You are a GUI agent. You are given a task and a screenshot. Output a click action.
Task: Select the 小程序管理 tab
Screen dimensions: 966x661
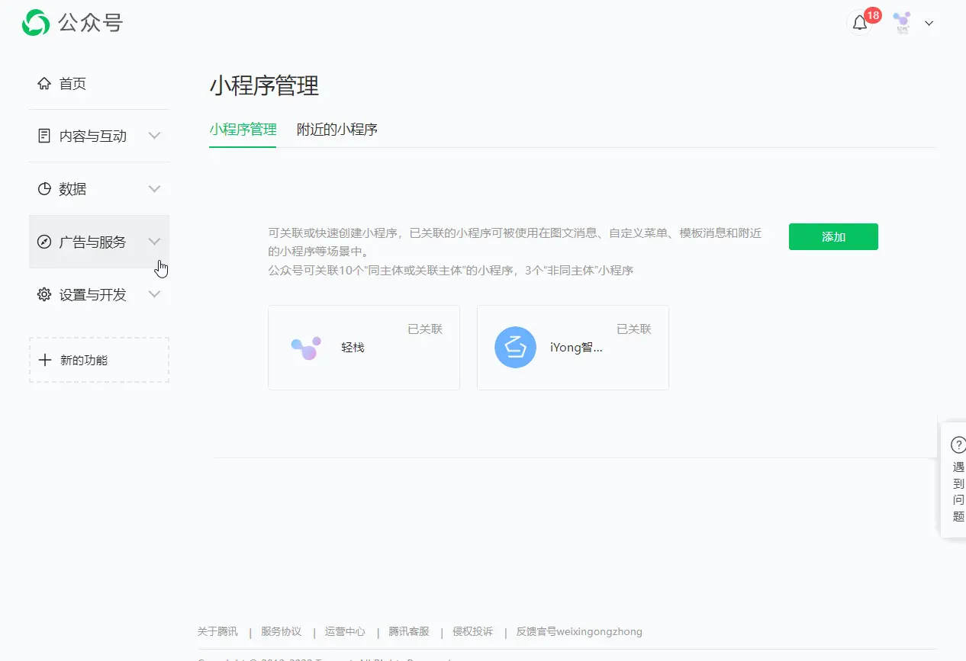pos(243,130)
